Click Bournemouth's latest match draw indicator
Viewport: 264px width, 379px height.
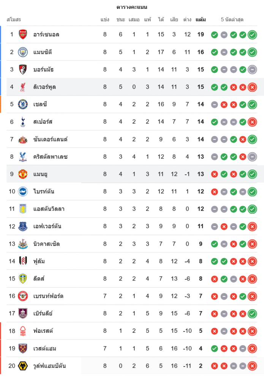pyautogui.click(x=252, y=70)
